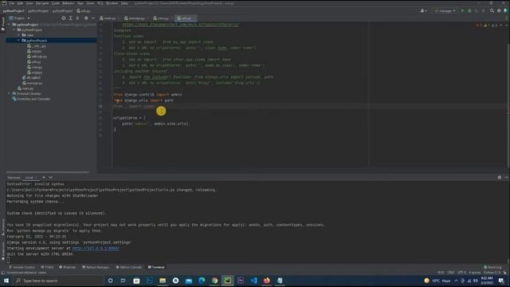The image size is (510, 287).
Task: Open the Edit menu
Action: point(20,3)
